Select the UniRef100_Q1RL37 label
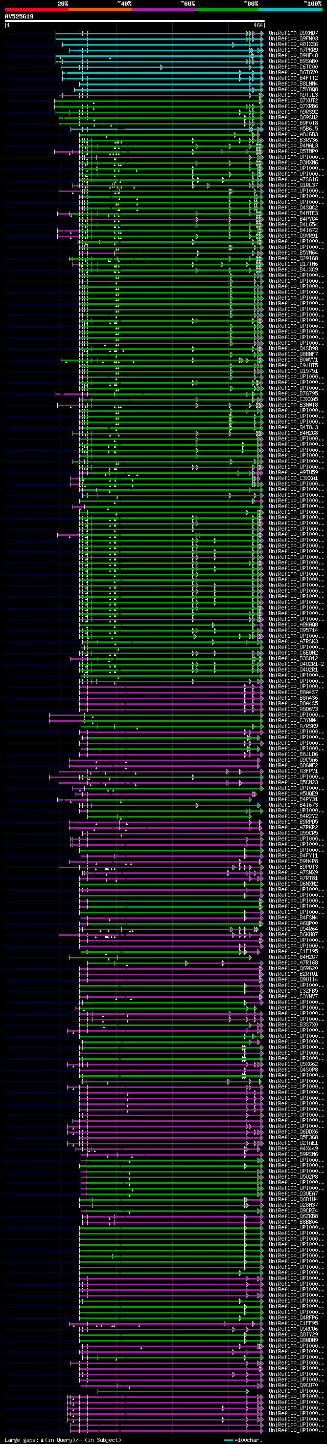 (293, 185)
